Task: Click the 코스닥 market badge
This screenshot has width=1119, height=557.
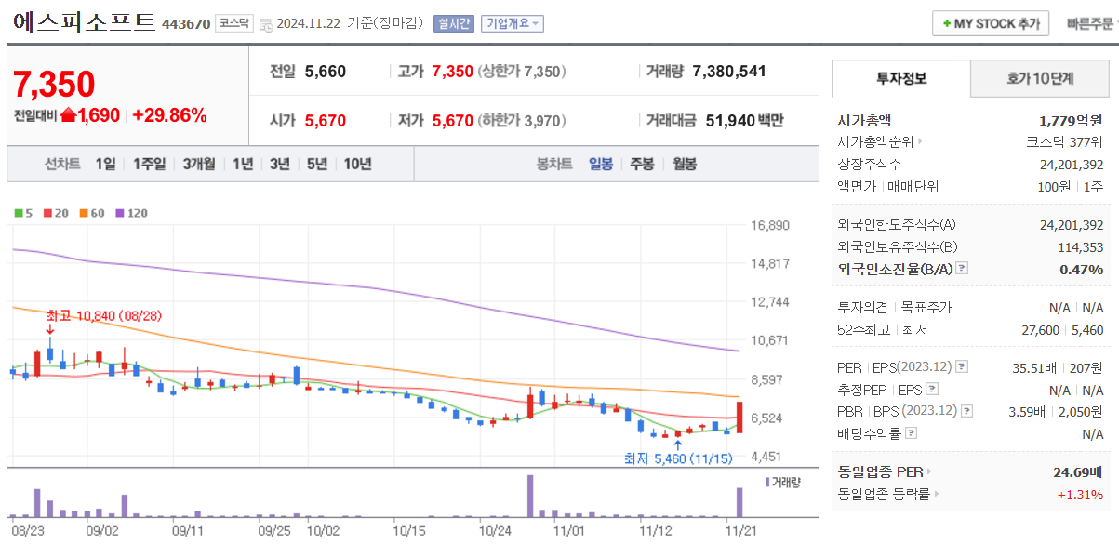Action: tap(233, 23)
